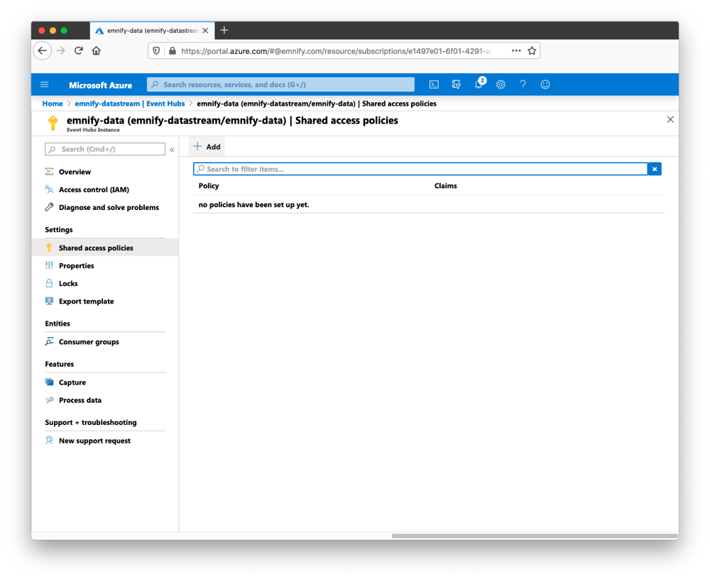Screen dimensions: 710x581
Task: Open Access control (IAM)
Action: coord(94,189)
